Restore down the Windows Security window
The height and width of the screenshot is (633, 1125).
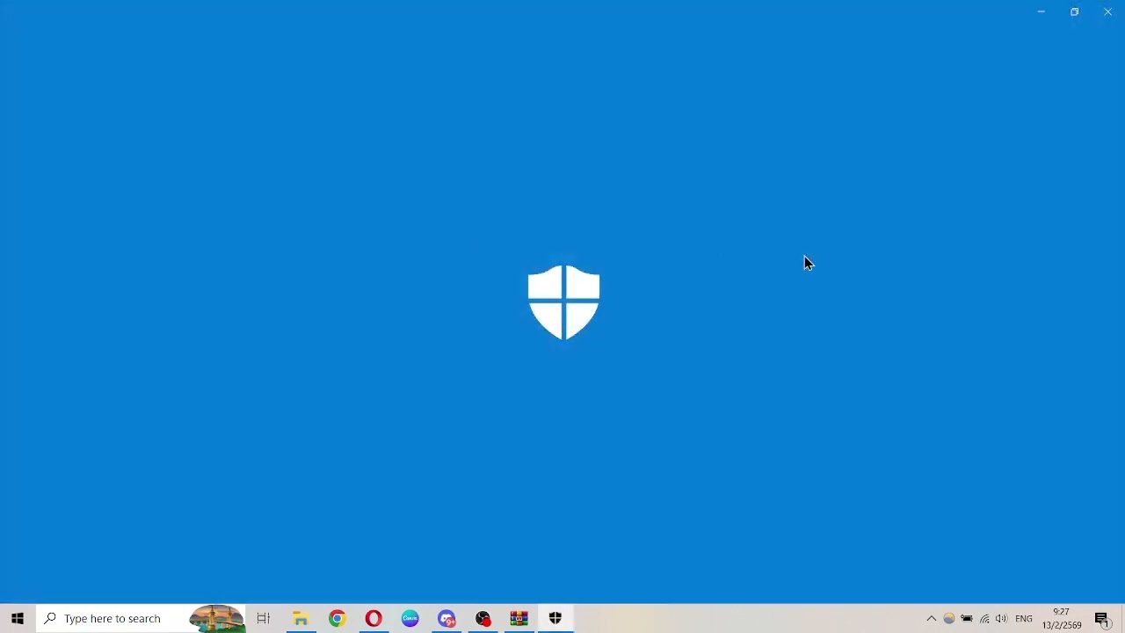click(x=1074, y=11)
